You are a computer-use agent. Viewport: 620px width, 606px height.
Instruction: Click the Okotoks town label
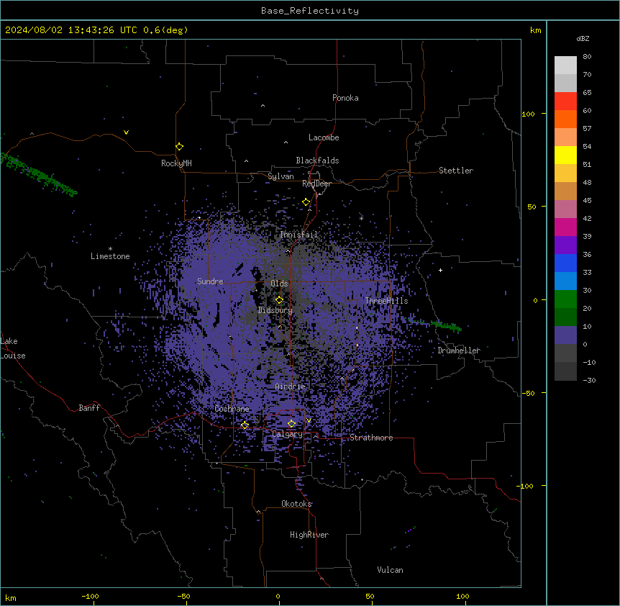296,504
